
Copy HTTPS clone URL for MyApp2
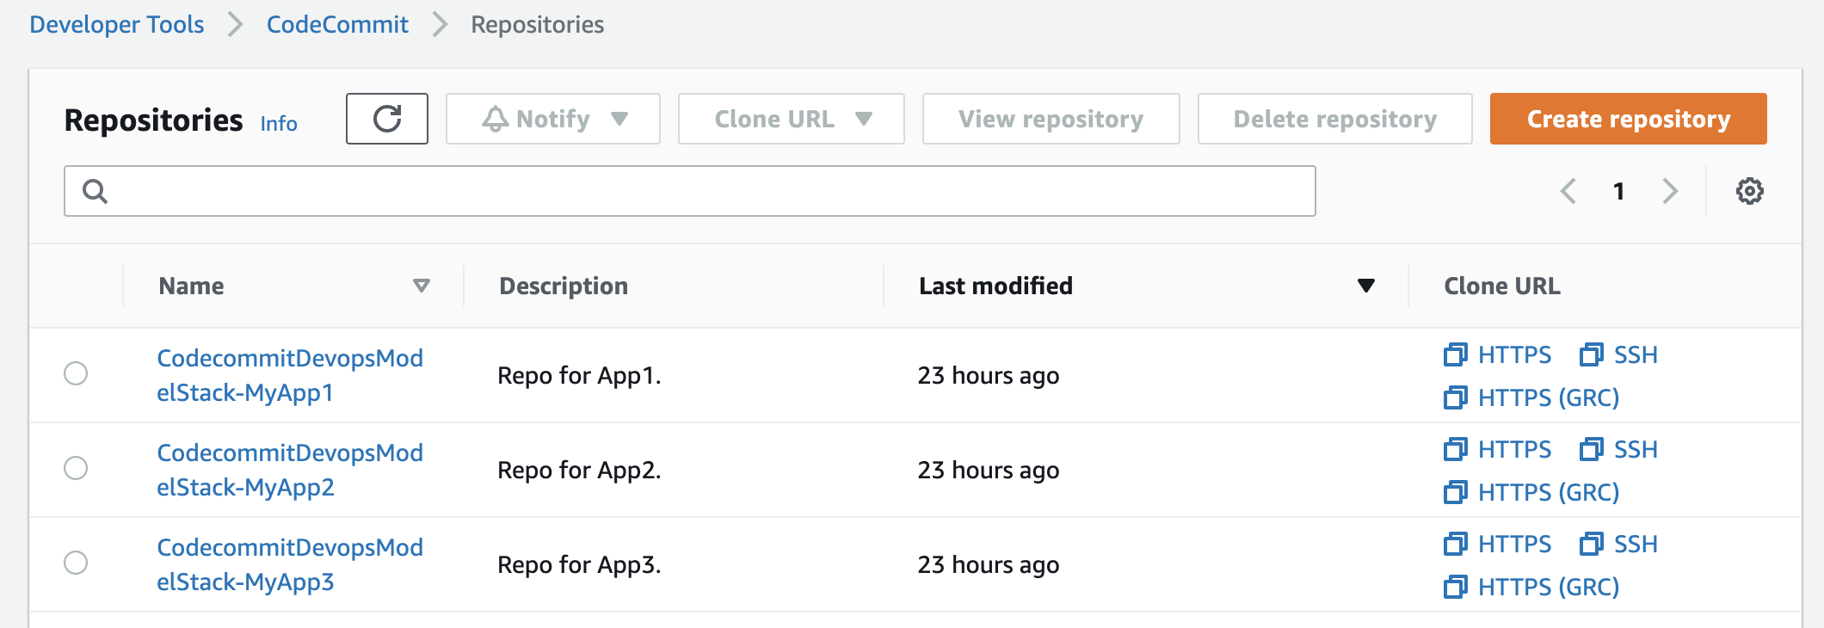1498,449
